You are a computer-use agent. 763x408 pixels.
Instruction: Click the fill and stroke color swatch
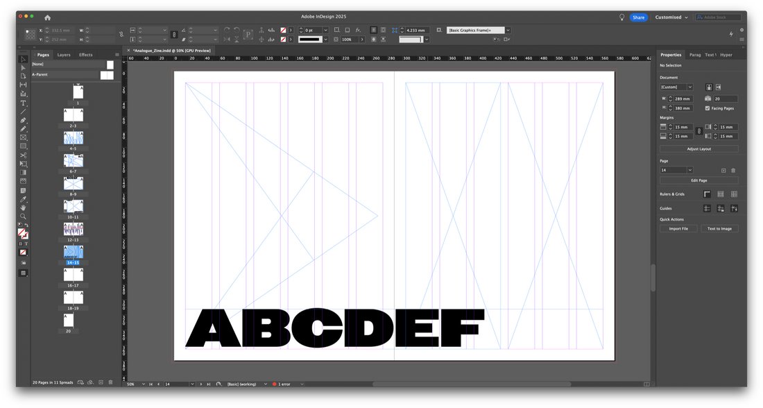(22, 234)
